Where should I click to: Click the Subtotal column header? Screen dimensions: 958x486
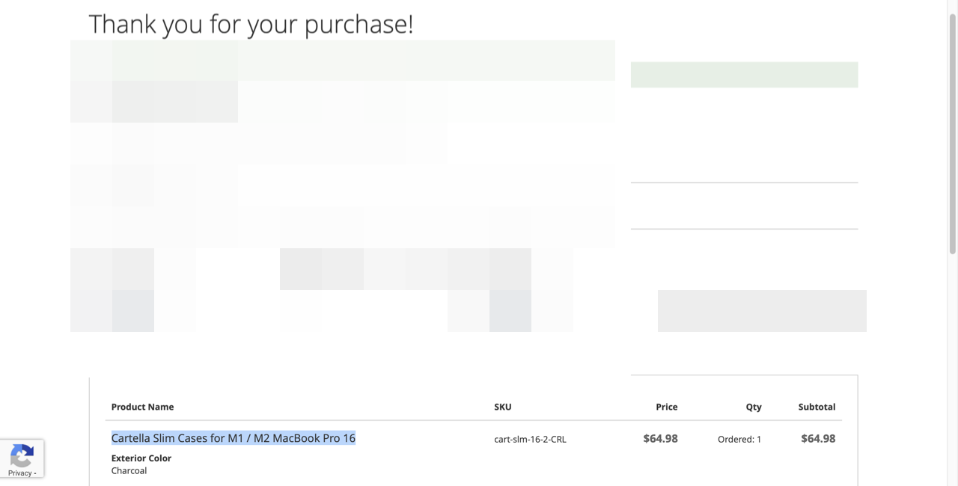coord(817,407)
